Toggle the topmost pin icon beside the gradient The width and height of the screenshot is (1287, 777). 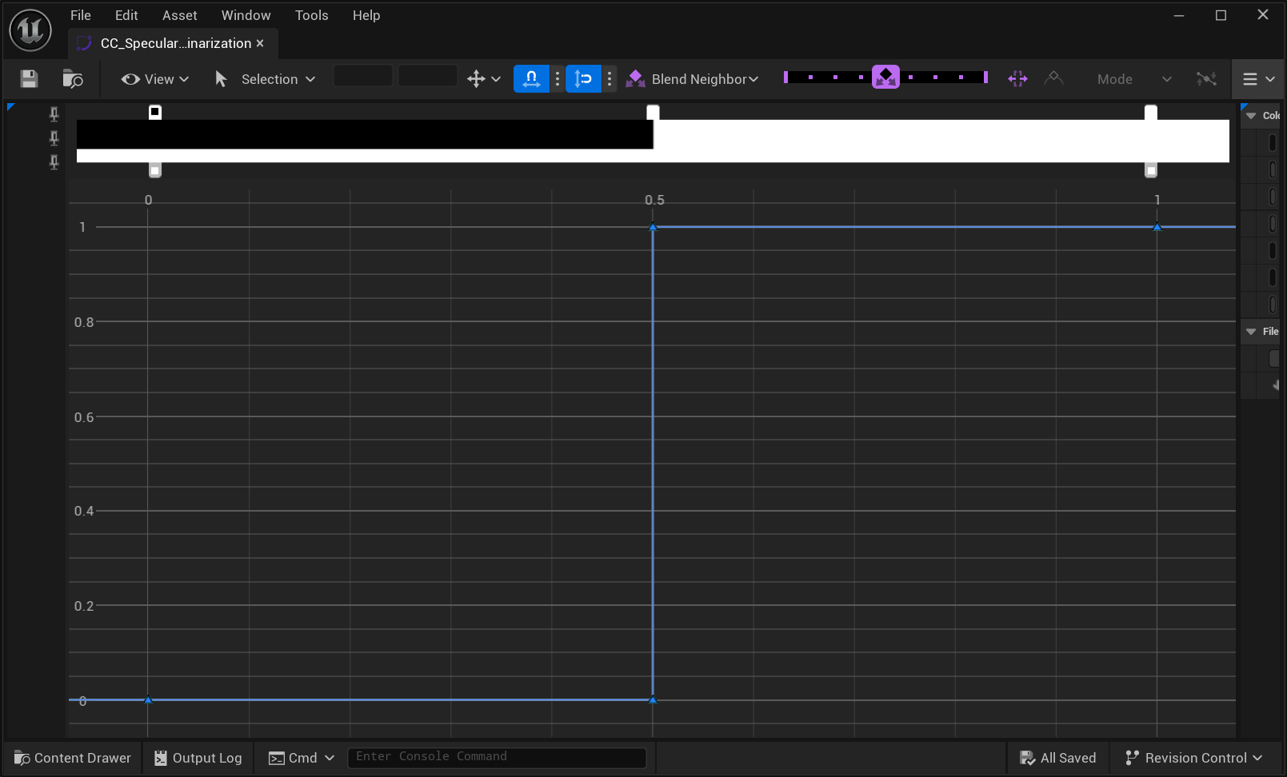pyautogui.click(x=54, y=114)
